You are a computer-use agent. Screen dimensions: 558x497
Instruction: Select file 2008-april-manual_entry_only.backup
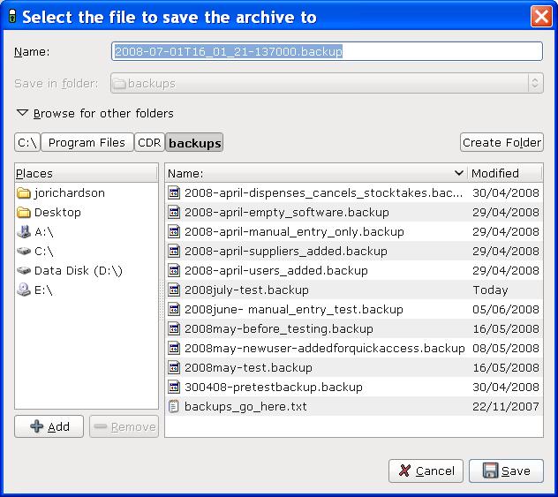click(x=354, y=232)
